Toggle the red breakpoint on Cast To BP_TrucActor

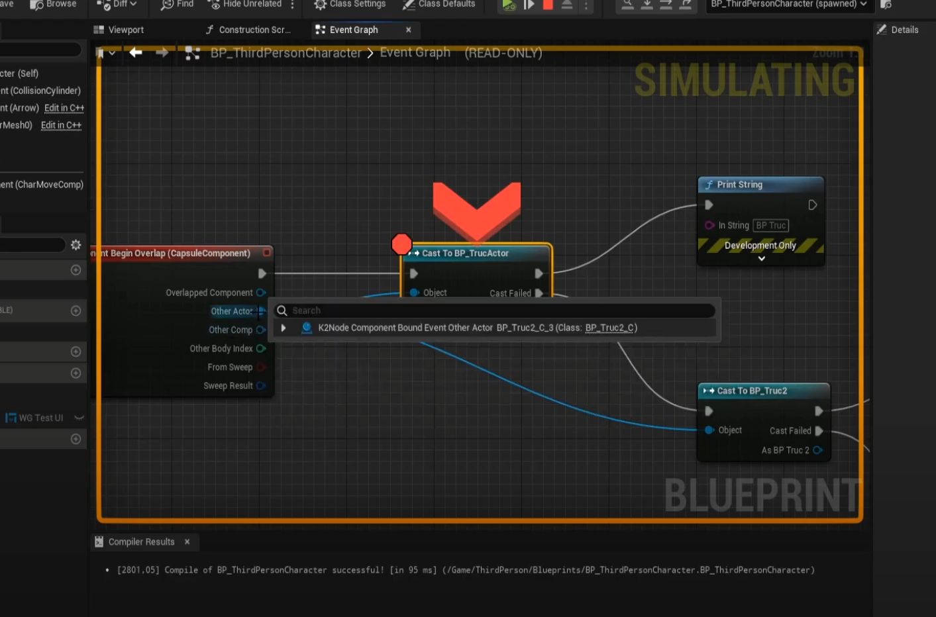[401, 244]
